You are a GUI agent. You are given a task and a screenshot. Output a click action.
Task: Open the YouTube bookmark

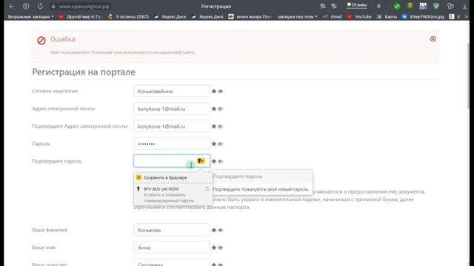(359, 16)
